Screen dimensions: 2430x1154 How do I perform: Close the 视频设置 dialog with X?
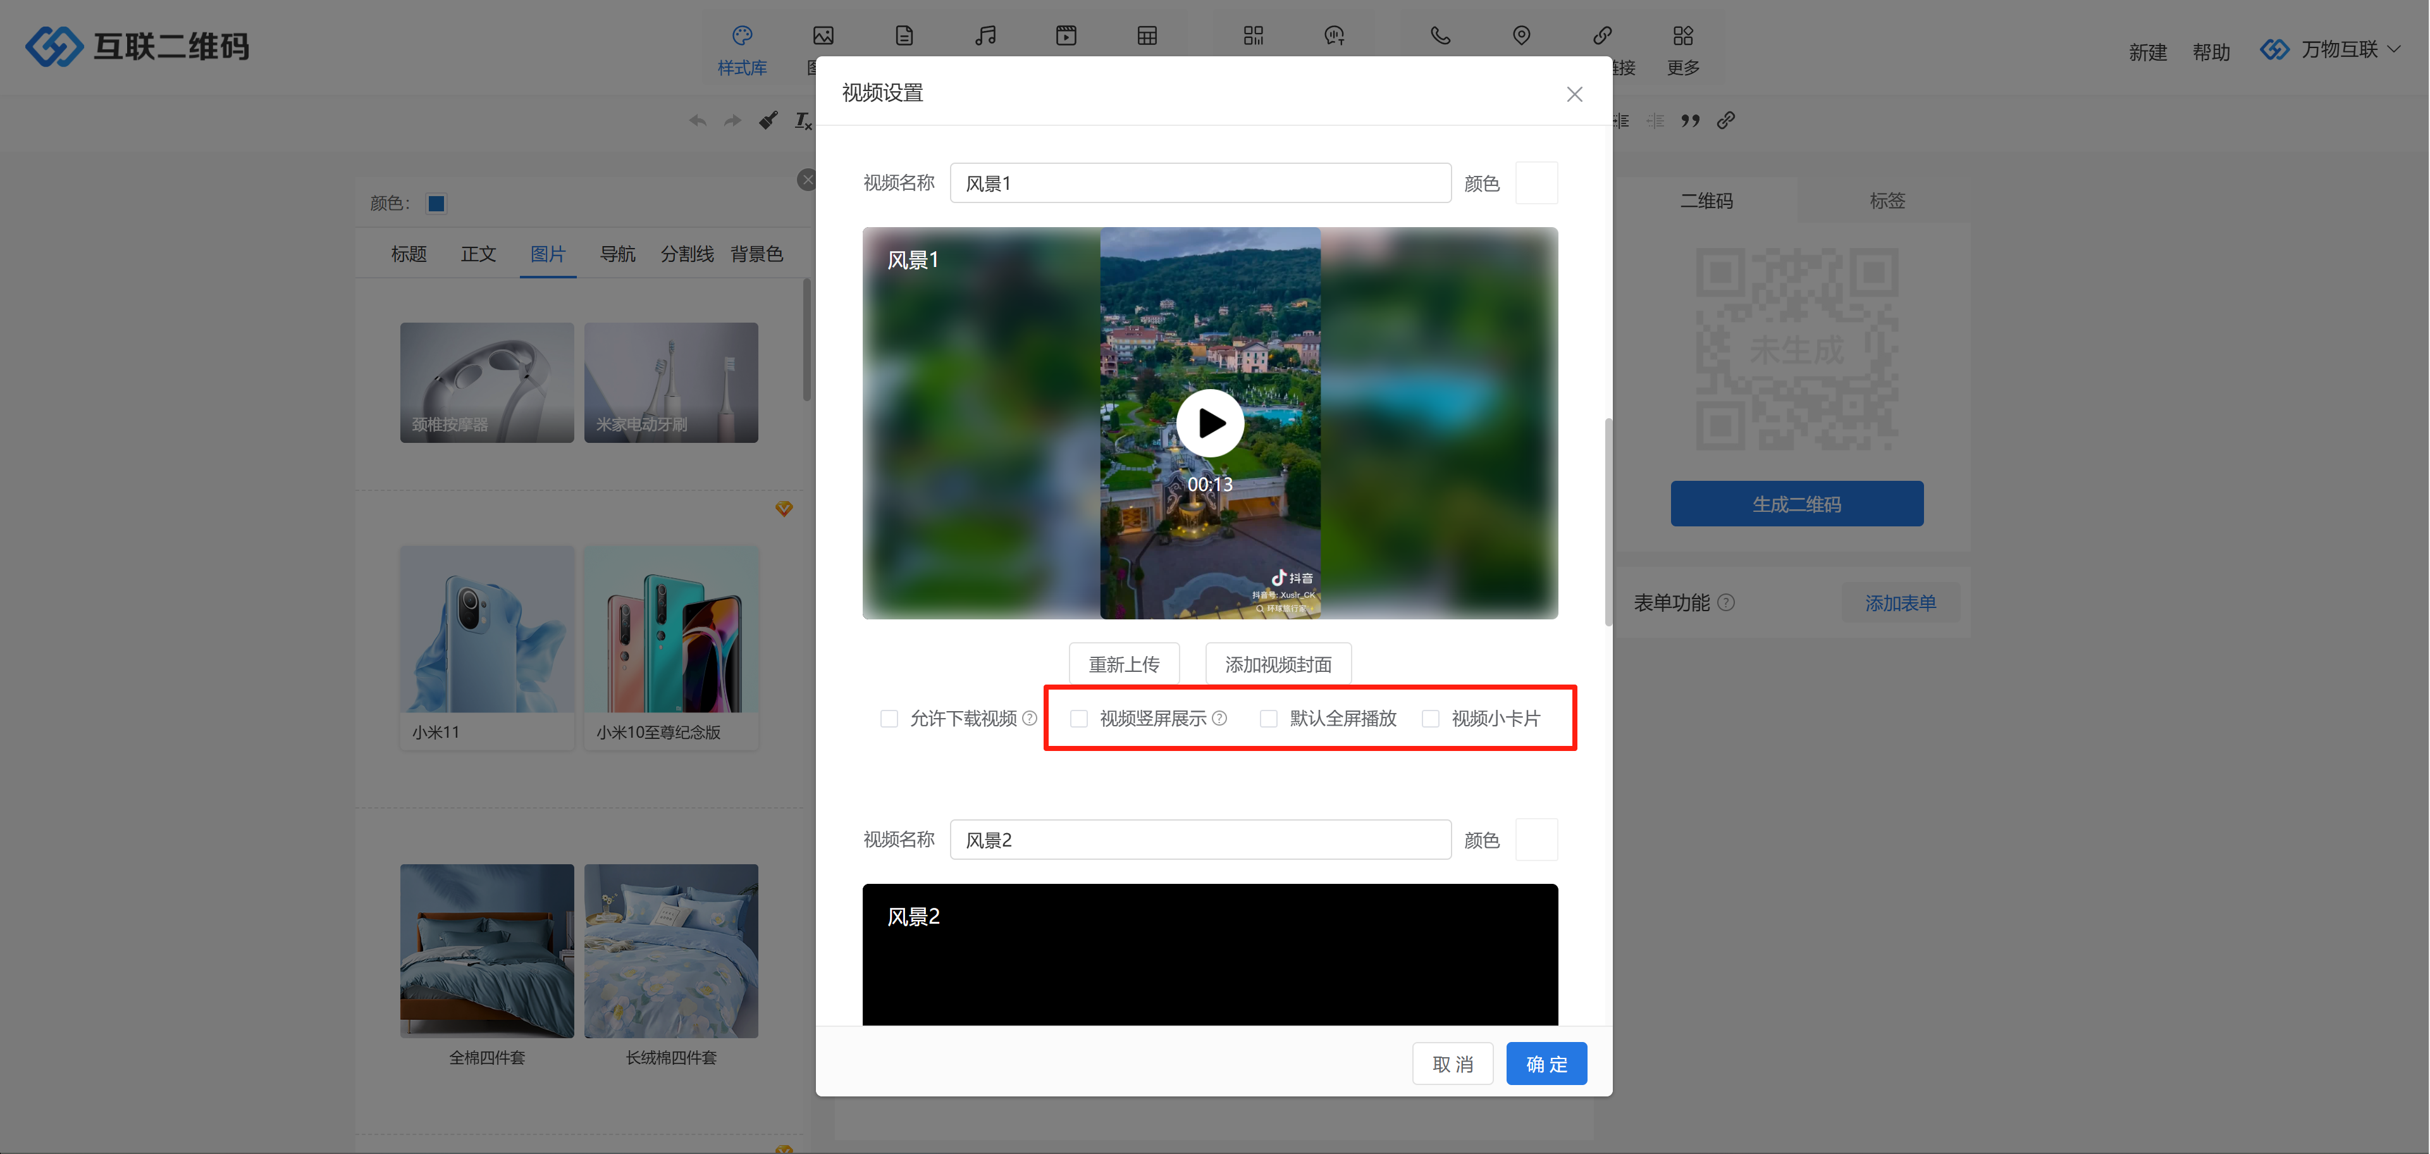pyautogui.click(x=1574, y=94)
